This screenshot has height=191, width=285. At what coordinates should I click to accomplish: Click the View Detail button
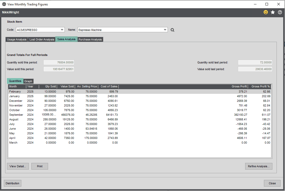click(x=18, y=166)
